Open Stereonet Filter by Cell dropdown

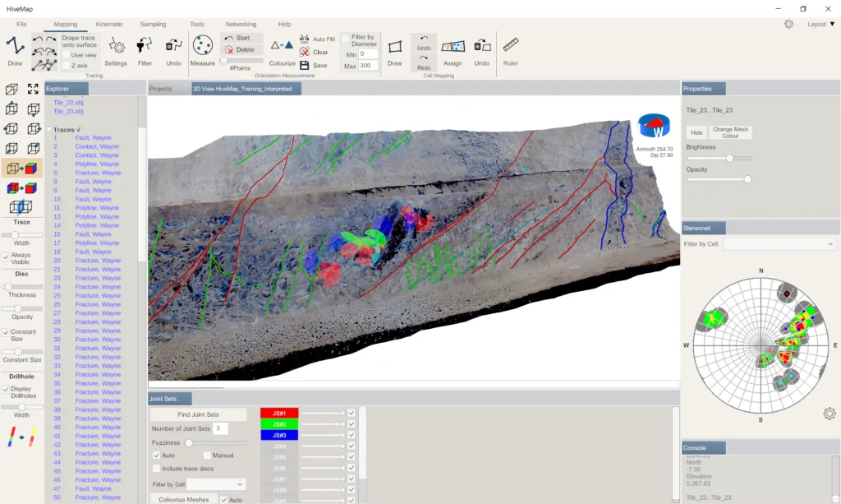tap(779, 243)
